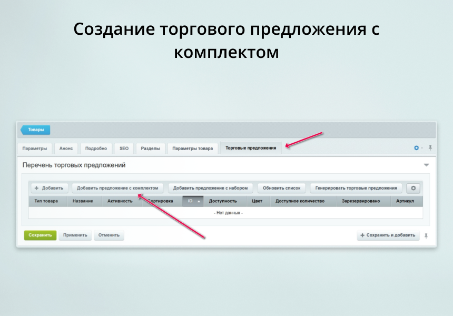Select the Подробно tab
453x316 pixels.
96,149
